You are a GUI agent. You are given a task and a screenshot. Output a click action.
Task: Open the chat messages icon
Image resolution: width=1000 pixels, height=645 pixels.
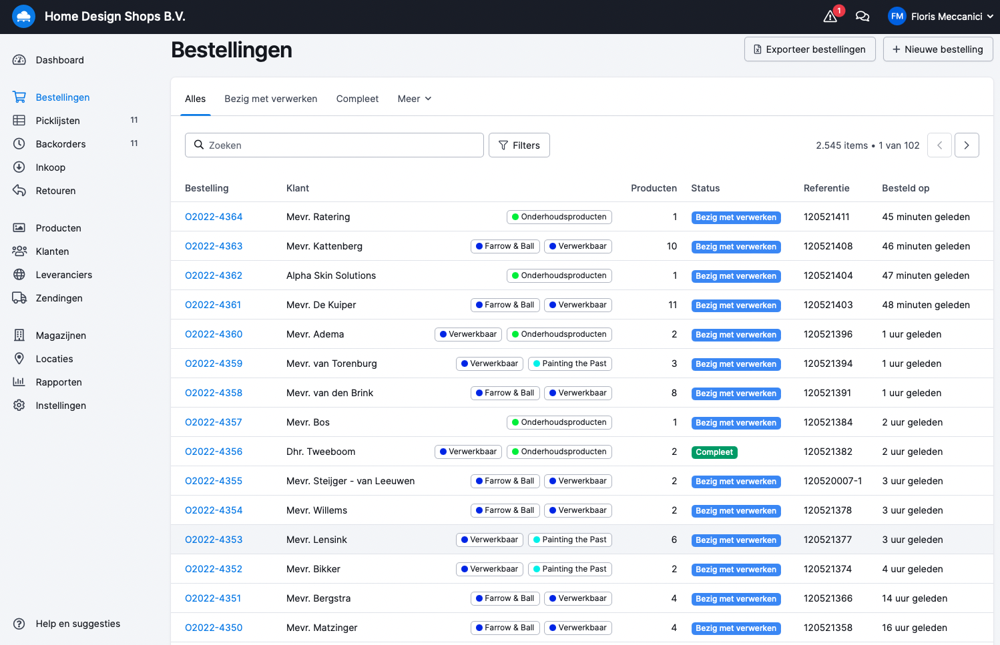tap(862, 17)
